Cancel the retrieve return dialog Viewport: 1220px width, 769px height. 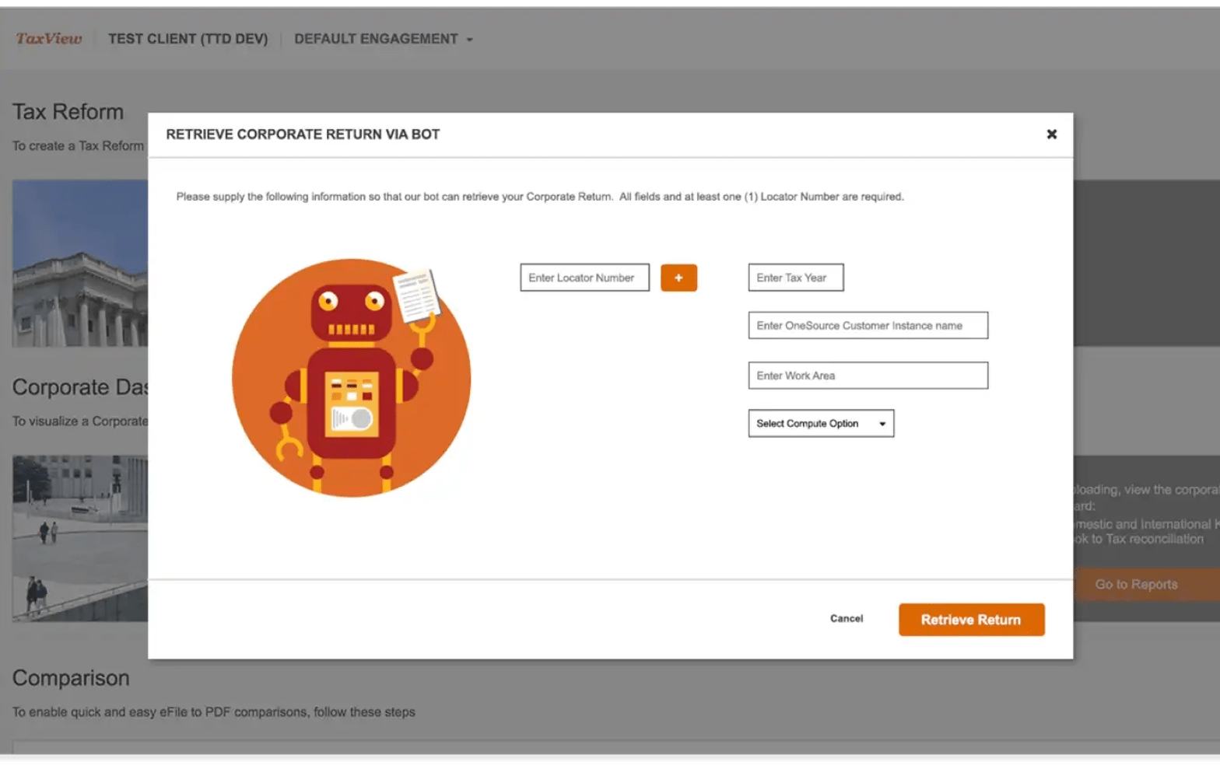[846, 619]
